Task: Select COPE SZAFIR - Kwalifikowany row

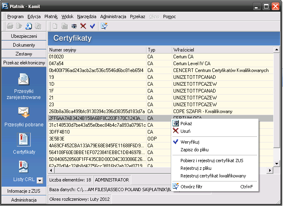Action: (161, 111)
